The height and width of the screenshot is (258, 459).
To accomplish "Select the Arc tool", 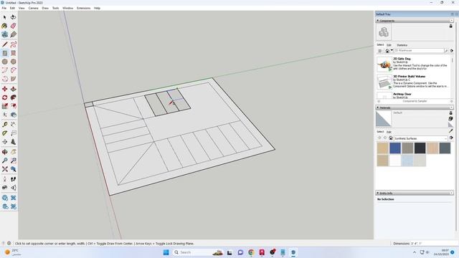I will 5,70.
